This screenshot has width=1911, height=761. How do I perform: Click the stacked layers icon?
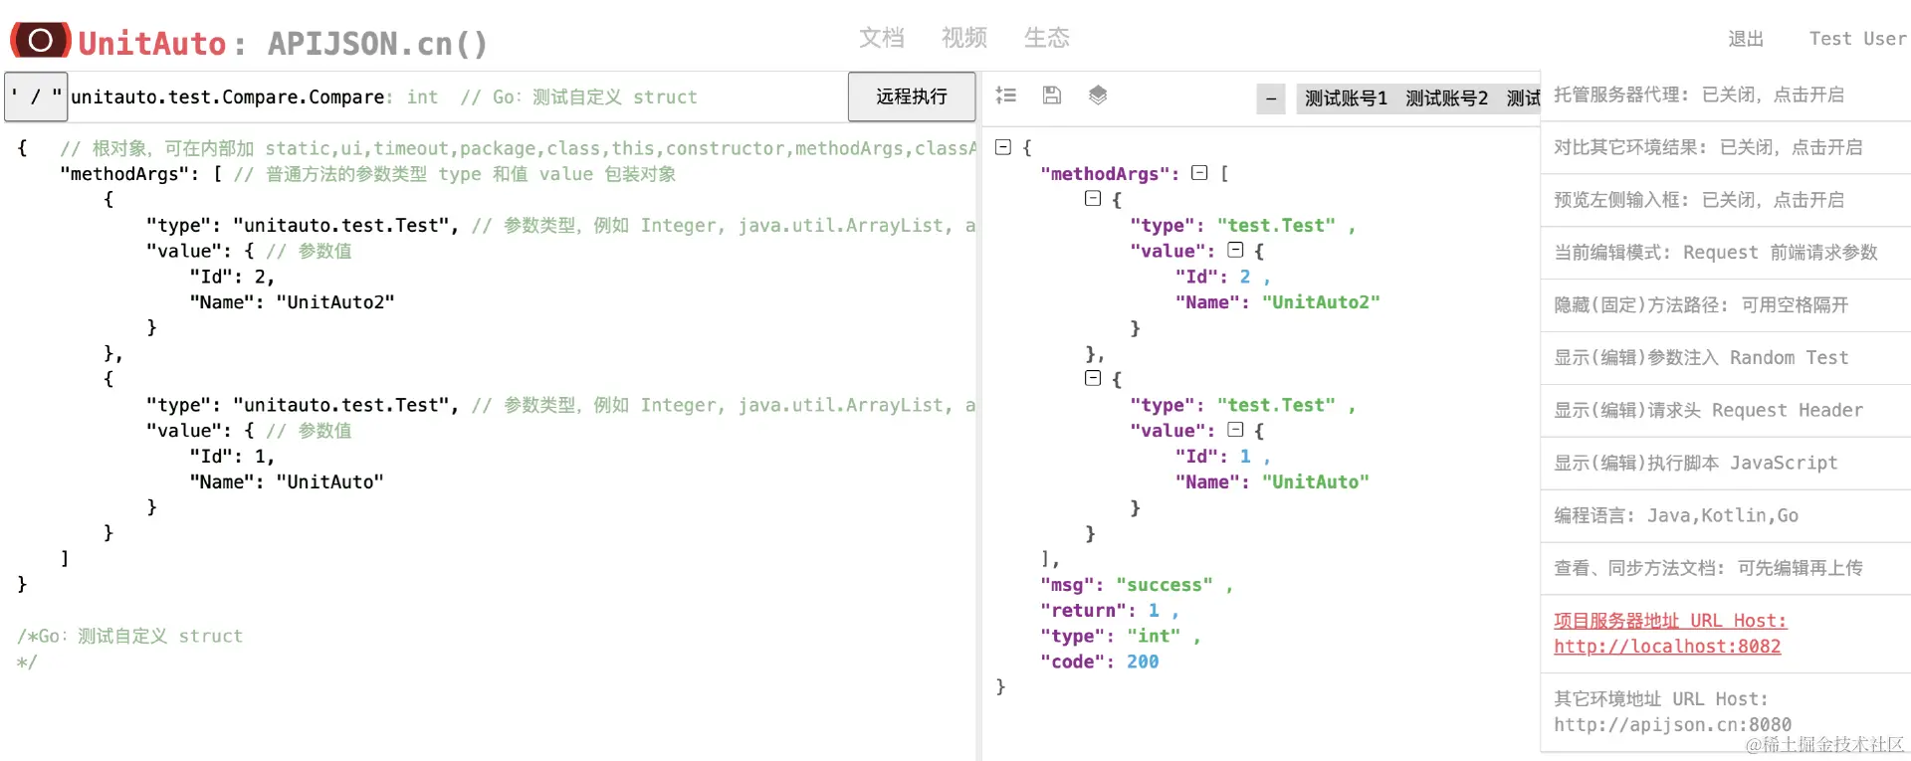1098,95
